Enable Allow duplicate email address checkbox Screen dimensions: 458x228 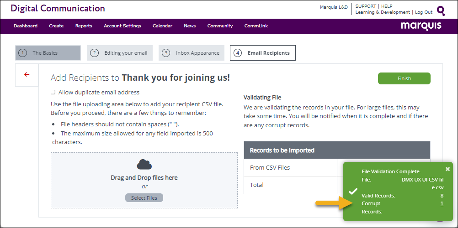tap(53, 92)
